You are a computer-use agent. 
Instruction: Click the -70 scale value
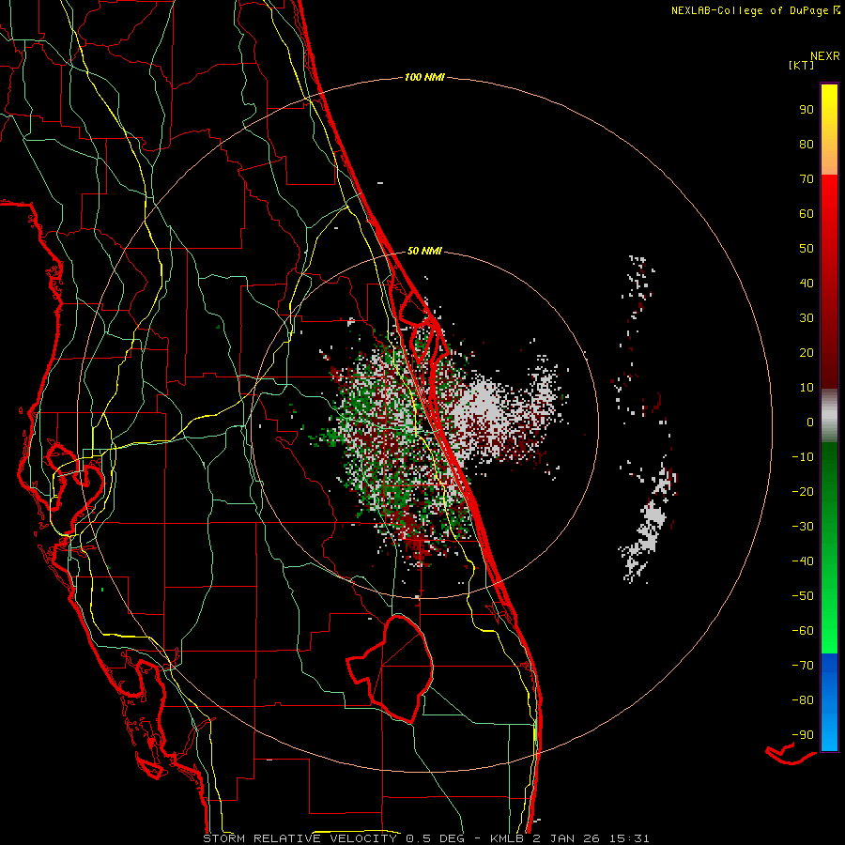(x=803, y=666)
